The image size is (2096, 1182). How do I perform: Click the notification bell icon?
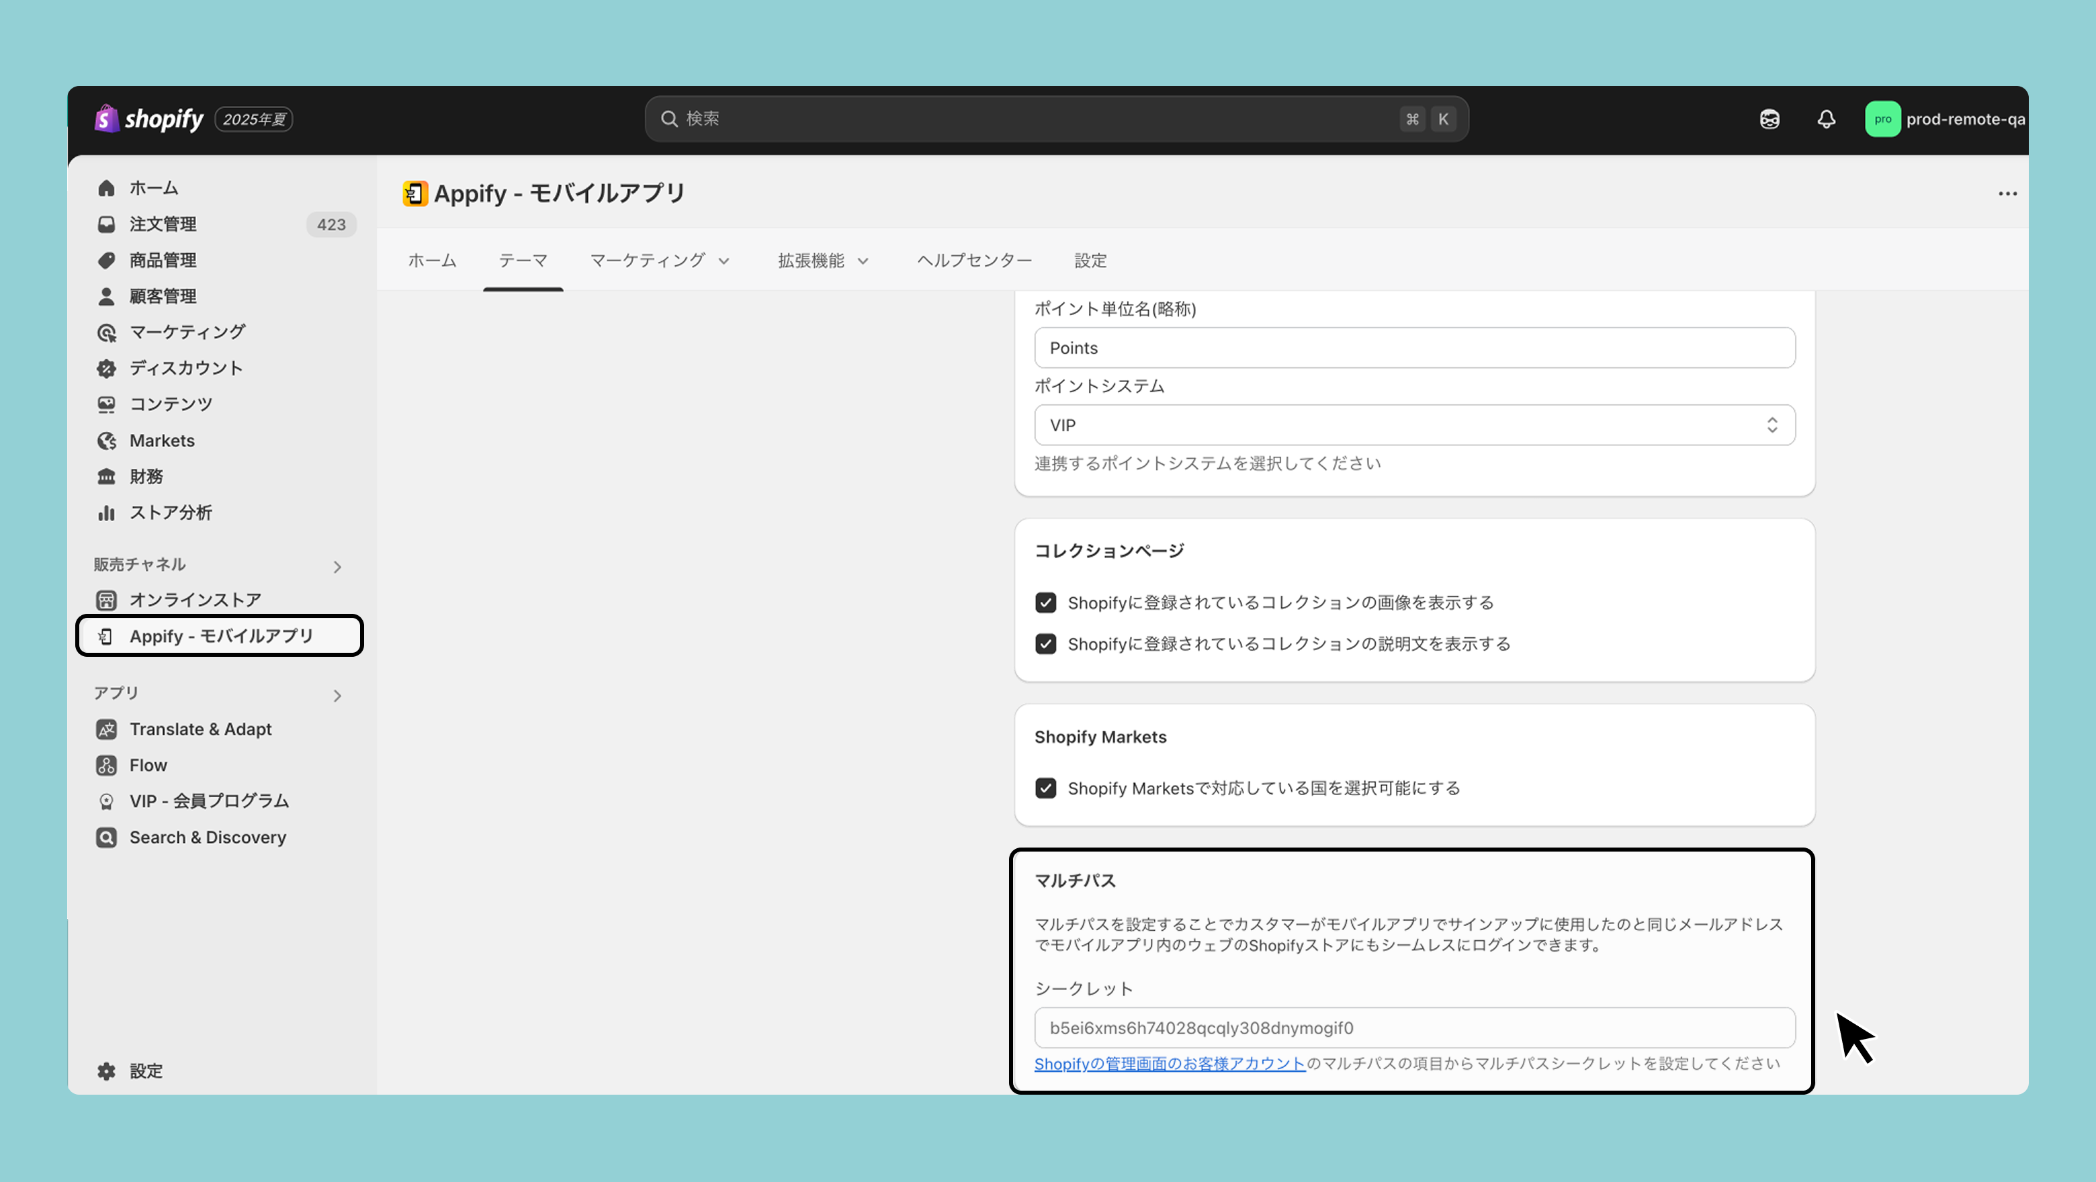[1826, 120]
